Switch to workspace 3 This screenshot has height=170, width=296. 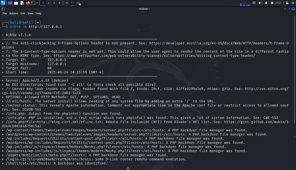pyautogui.click(x=54, y=3)
